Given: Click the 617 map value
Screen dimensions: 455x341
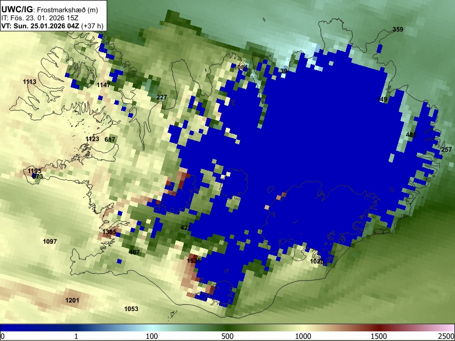Looking at the screenshot, I should click(x=110, y=139).
